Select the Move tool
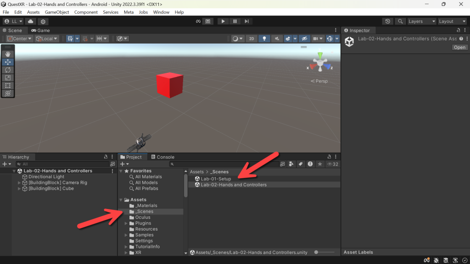Image resolution: width=470 pixels, height=264 pixels. click(x=8, y=62)
